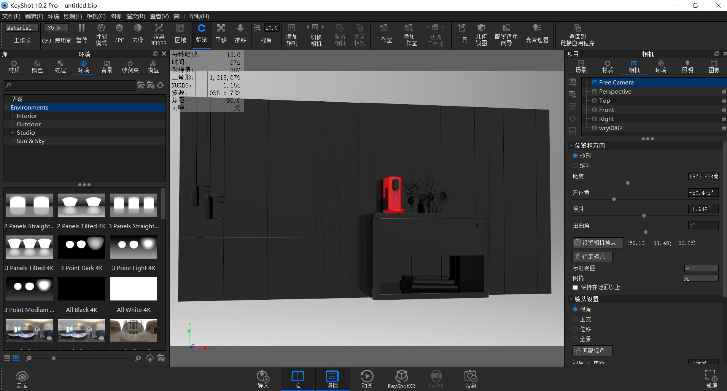Open the 75% zoom level dropdown
The height and width of the screenshot is (391, 727).
coord(56,27)
